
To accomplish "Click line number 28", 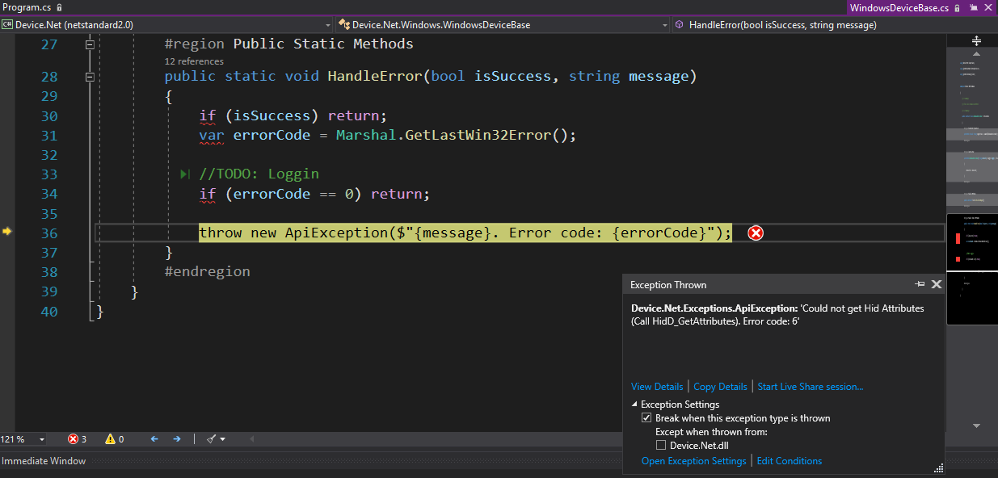I will pyautogui.click(x=48, y=77).
